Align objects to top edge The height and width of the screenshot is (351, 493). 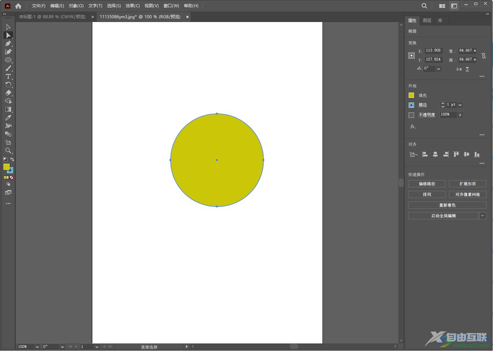point(456,154)
